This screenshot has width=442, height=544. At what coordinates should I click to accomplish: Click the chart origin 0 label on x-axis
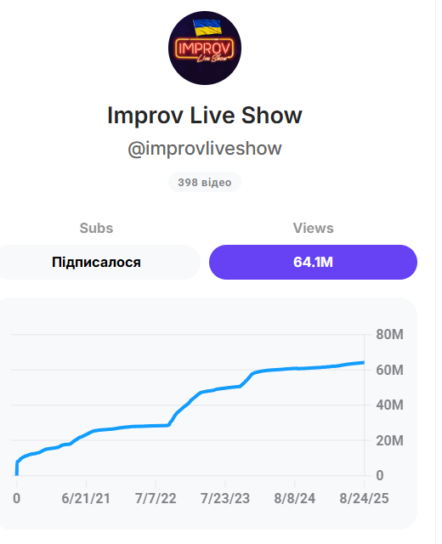pyautogui.click(x=17, y=499)
